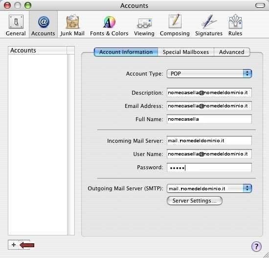Expand the Account Type POP dropdown
This screenshot has width=269, height=258.
click(x=209, y=74)
